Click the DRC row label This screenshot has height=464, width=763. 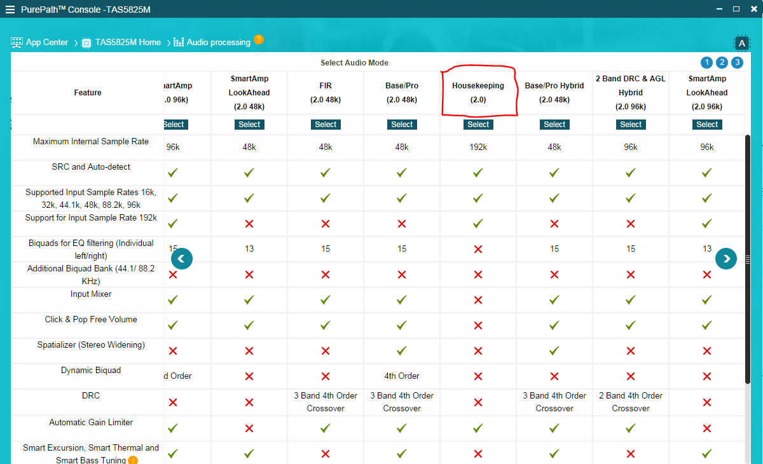pyautogui.click(x=91, y=396)
